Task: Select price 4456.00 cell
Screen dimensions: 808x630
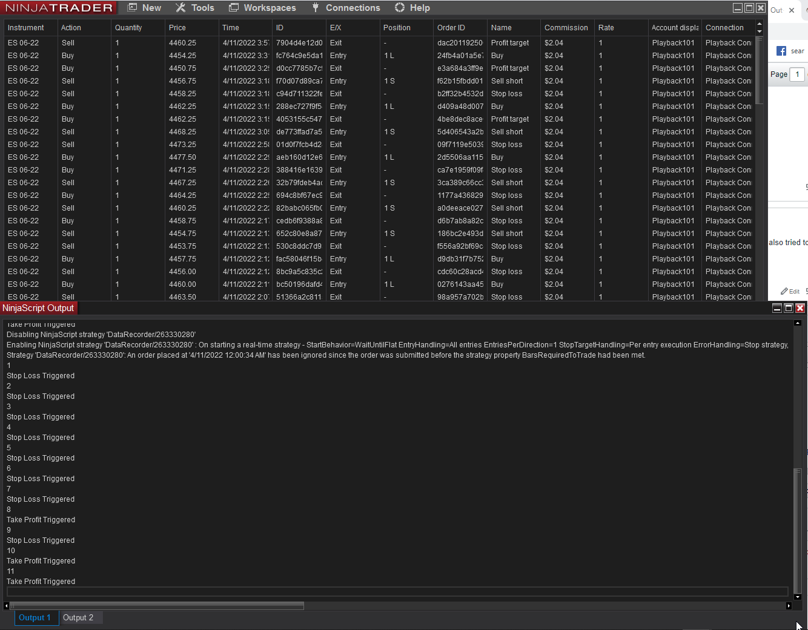Action: point(191,272)
